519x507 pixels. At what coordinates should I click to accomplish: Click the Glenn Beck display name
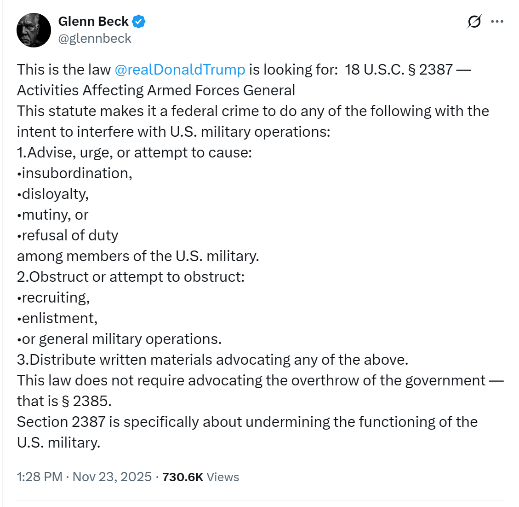pyautogui.click(x=93, y=21)
